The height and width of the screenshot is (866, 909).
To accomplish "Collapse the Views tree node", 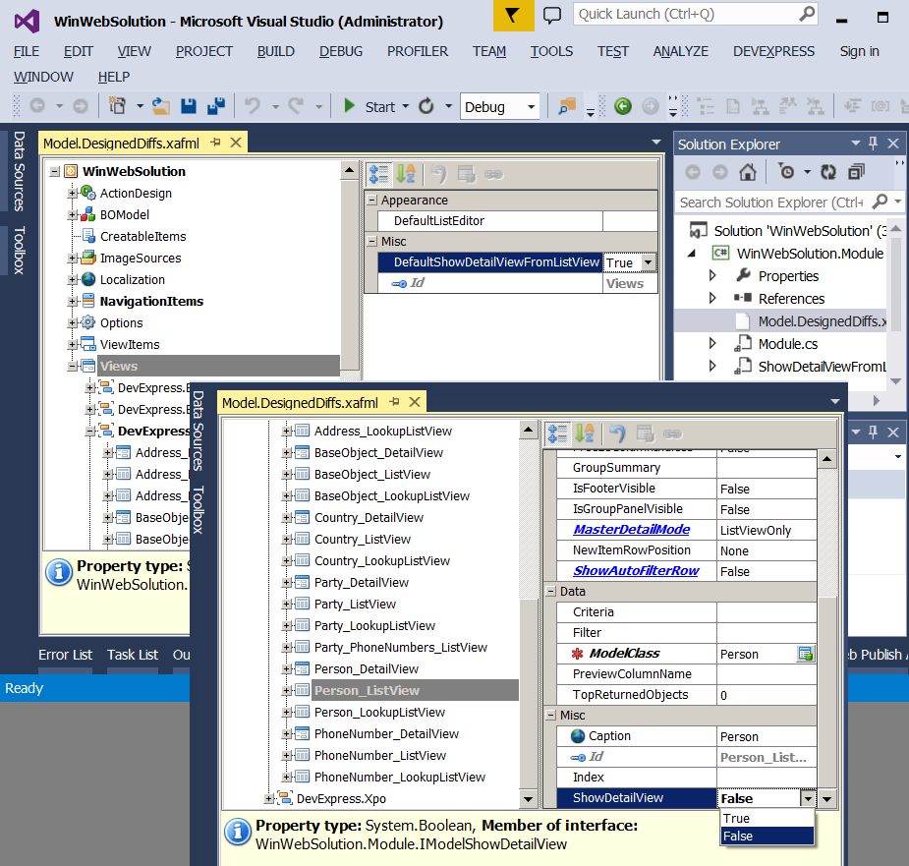I will [x=73, y=366].
